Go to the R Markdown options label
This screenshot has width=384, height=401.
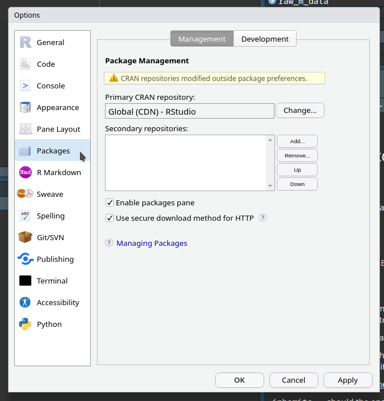coord(59,173)
